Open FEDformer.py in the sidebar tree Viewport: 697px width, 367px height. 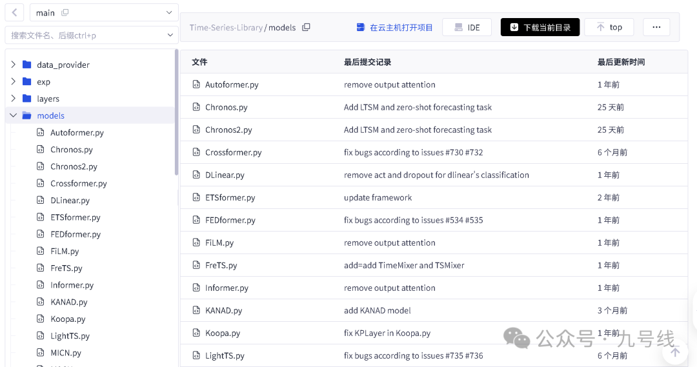(76, 233)
